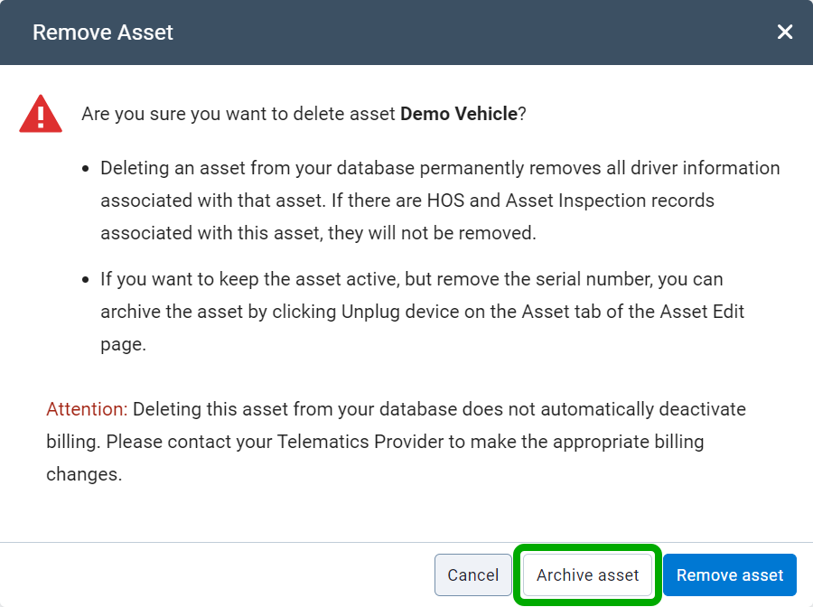Choose the highlighted Archive asset button

586,574
